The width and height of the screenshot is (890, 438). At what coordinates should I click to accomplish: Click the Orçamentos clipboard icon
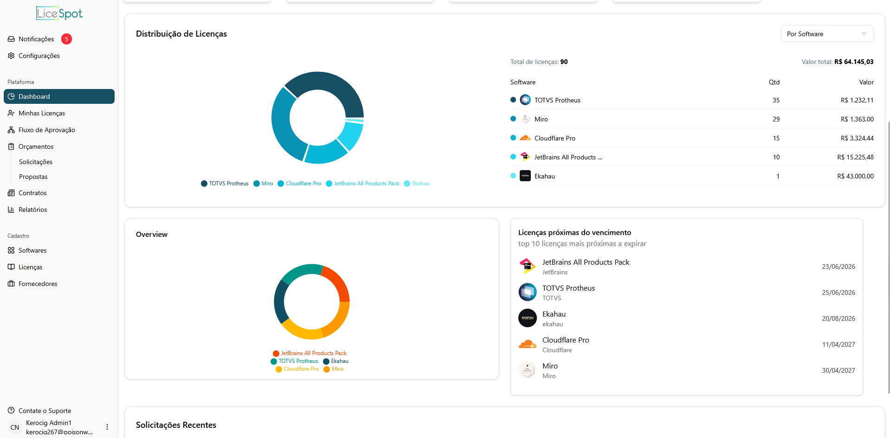[11, 146]
